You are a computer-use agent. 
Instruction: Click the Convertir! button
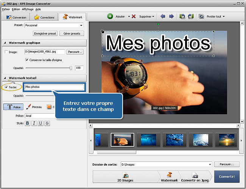pyautogui.click(x=226, y=176)
